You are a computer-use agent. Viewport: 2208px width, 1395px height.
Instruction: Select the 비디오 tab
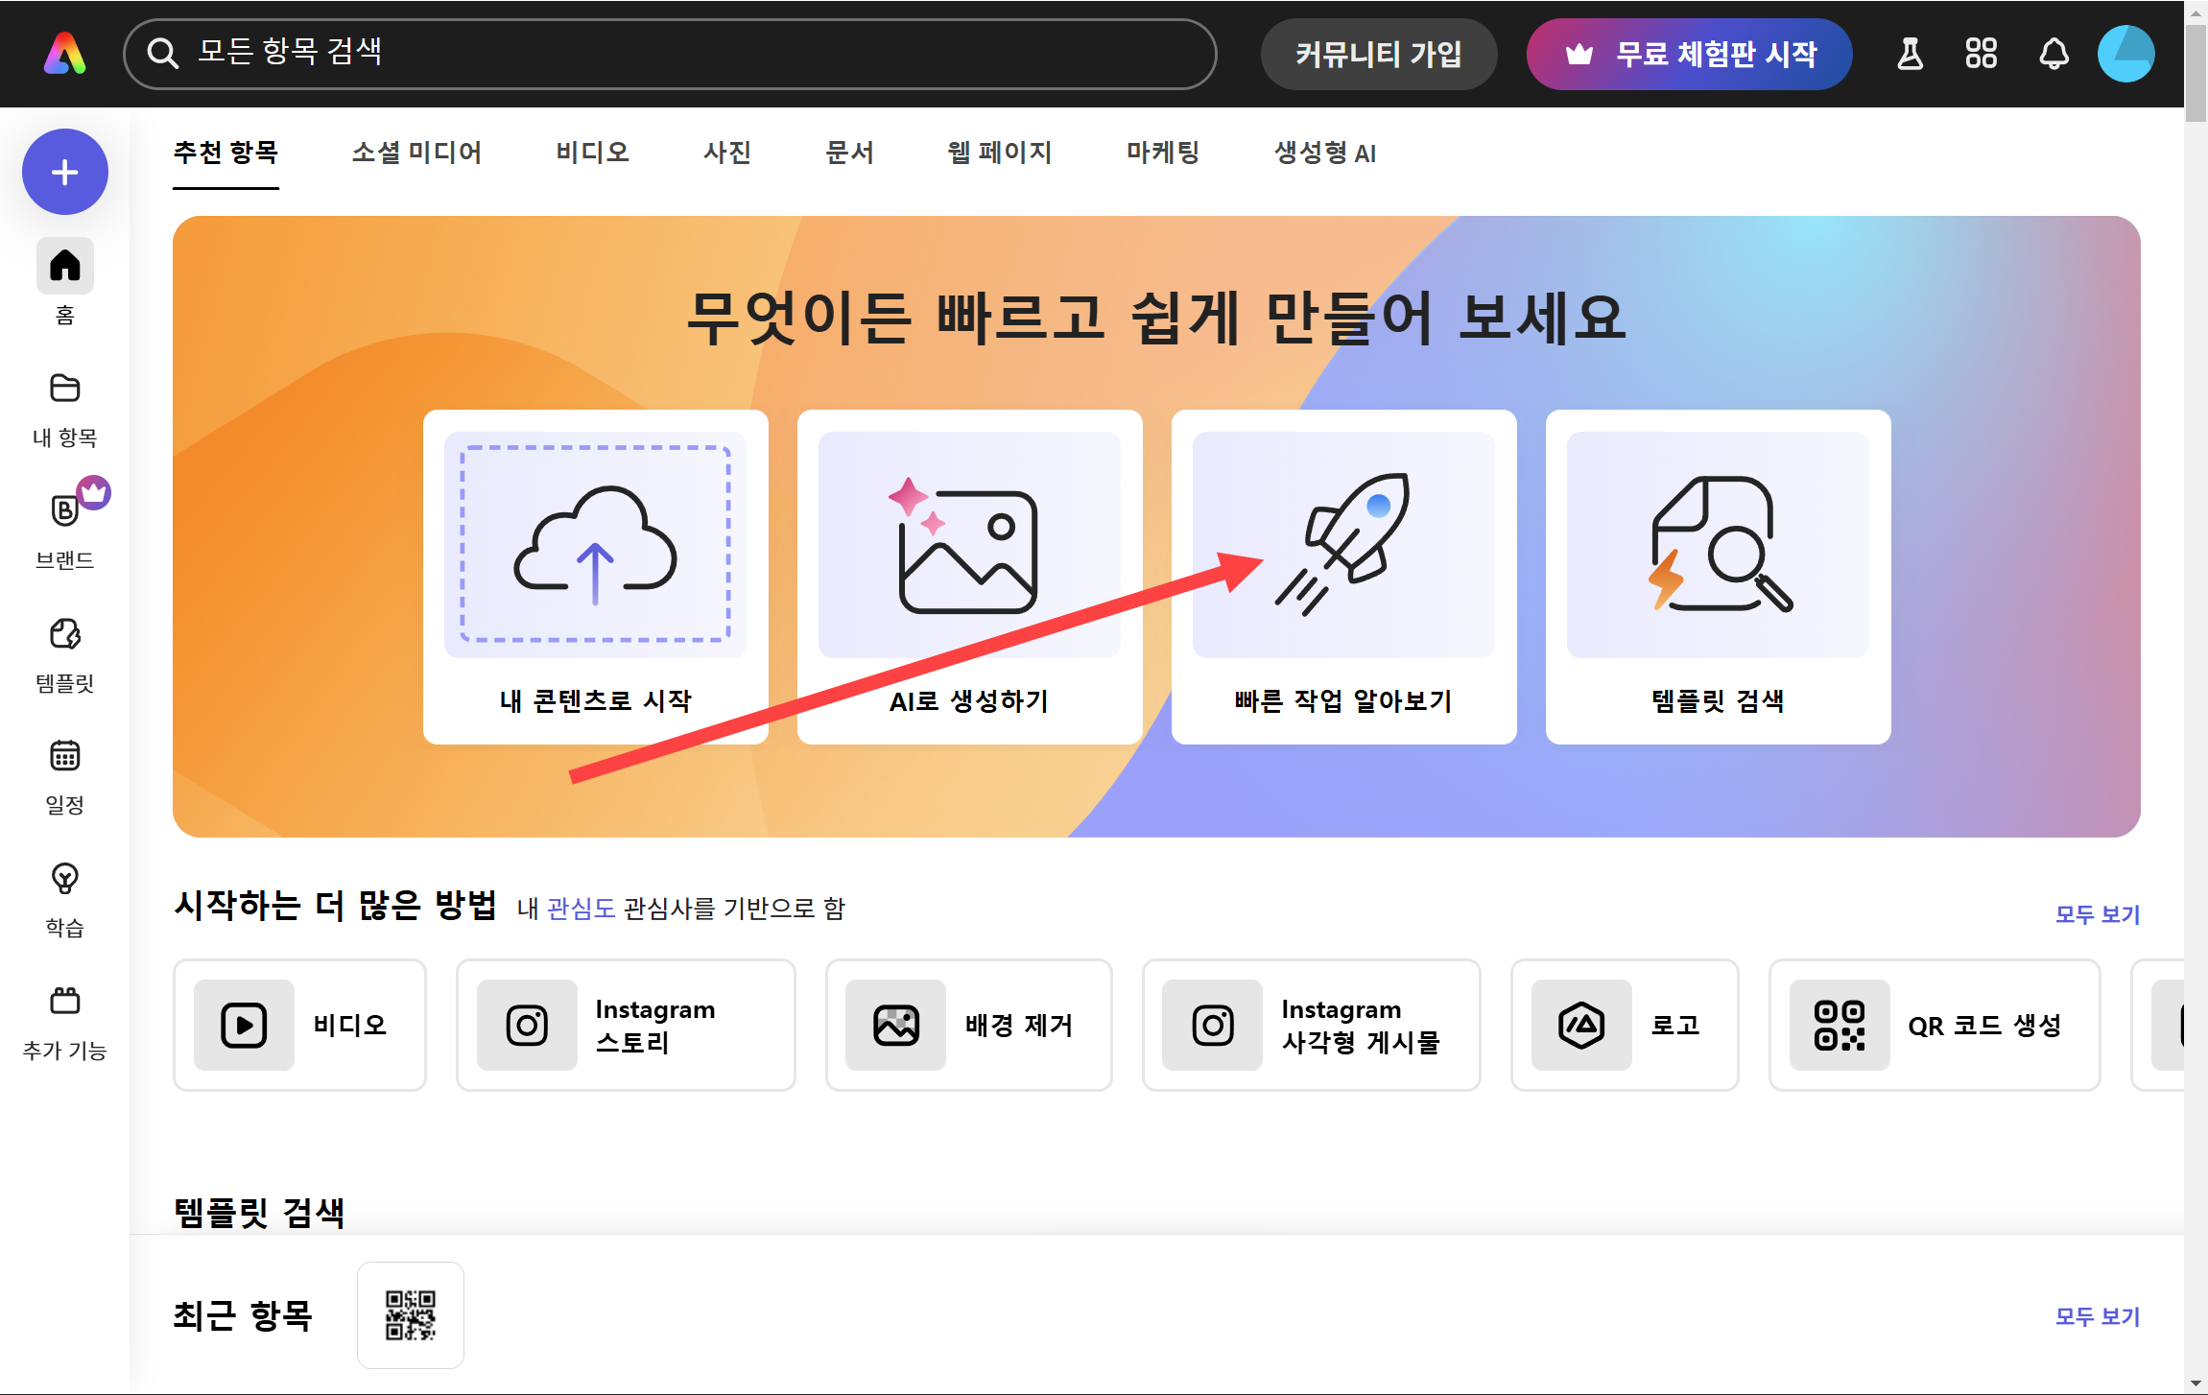(x=593, y=153)
